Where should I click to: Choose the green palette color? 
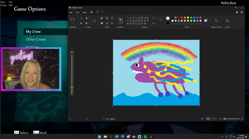click(191, 18)
